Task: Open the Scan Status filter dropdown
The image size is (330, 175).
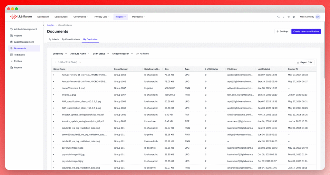Action: pos(101,54)
